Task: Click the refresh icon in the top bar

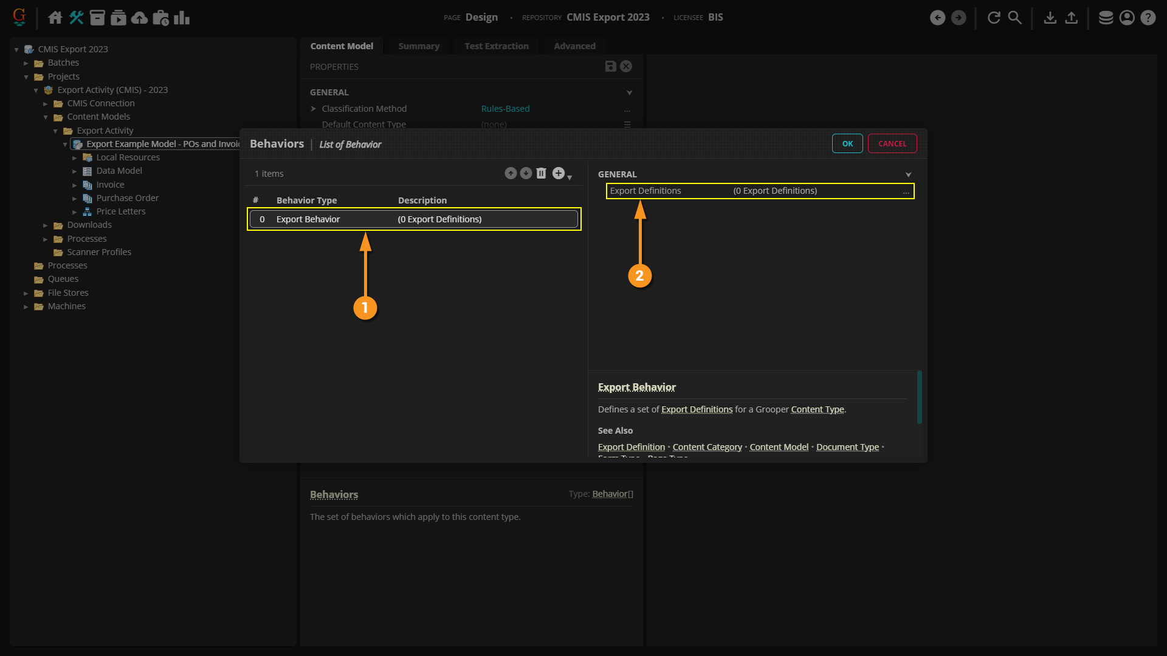Action: pos(994,18)
